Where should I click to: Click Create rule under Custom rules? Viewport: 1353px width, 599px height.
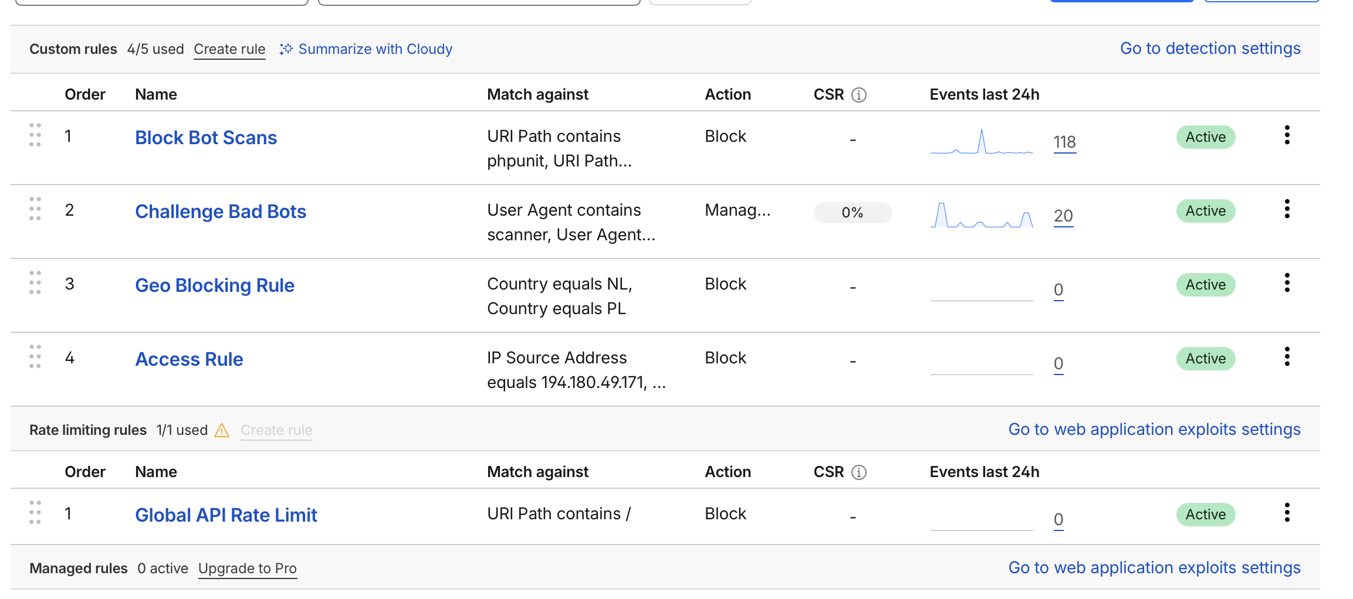click(229, 49)
